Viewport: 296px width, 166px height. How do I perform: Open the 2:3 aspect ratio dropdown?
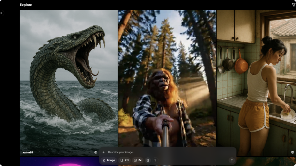125,160
